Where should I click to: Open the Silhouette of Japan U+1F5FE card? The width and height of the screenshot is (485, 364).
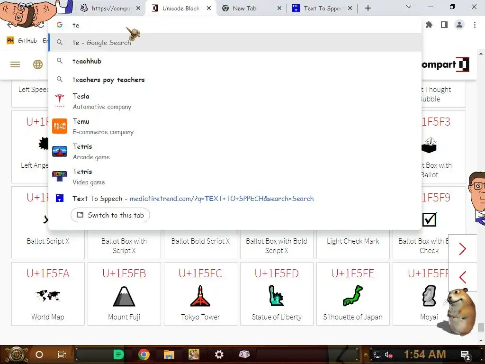pos(353,294)
